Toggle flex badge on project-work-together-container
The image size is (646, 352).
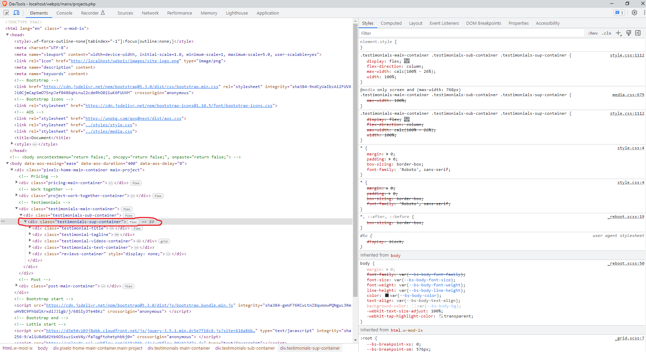click(x=158, y=196)
